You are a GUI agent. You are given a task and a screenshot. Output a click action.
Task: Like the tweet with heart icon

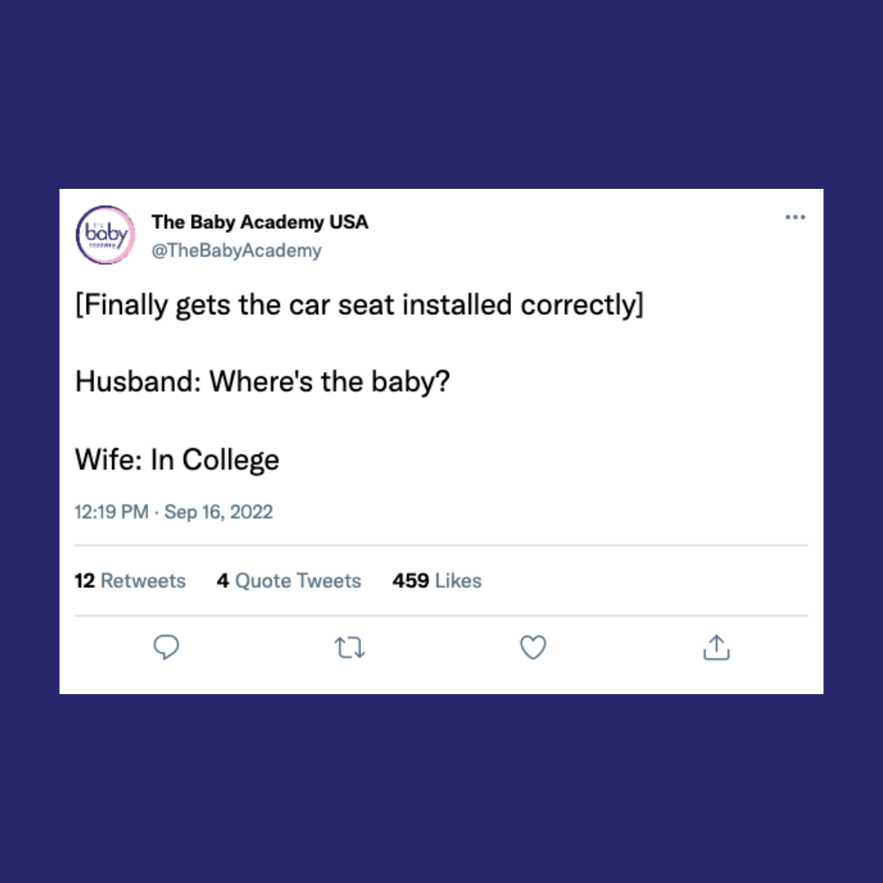point(533,647)
